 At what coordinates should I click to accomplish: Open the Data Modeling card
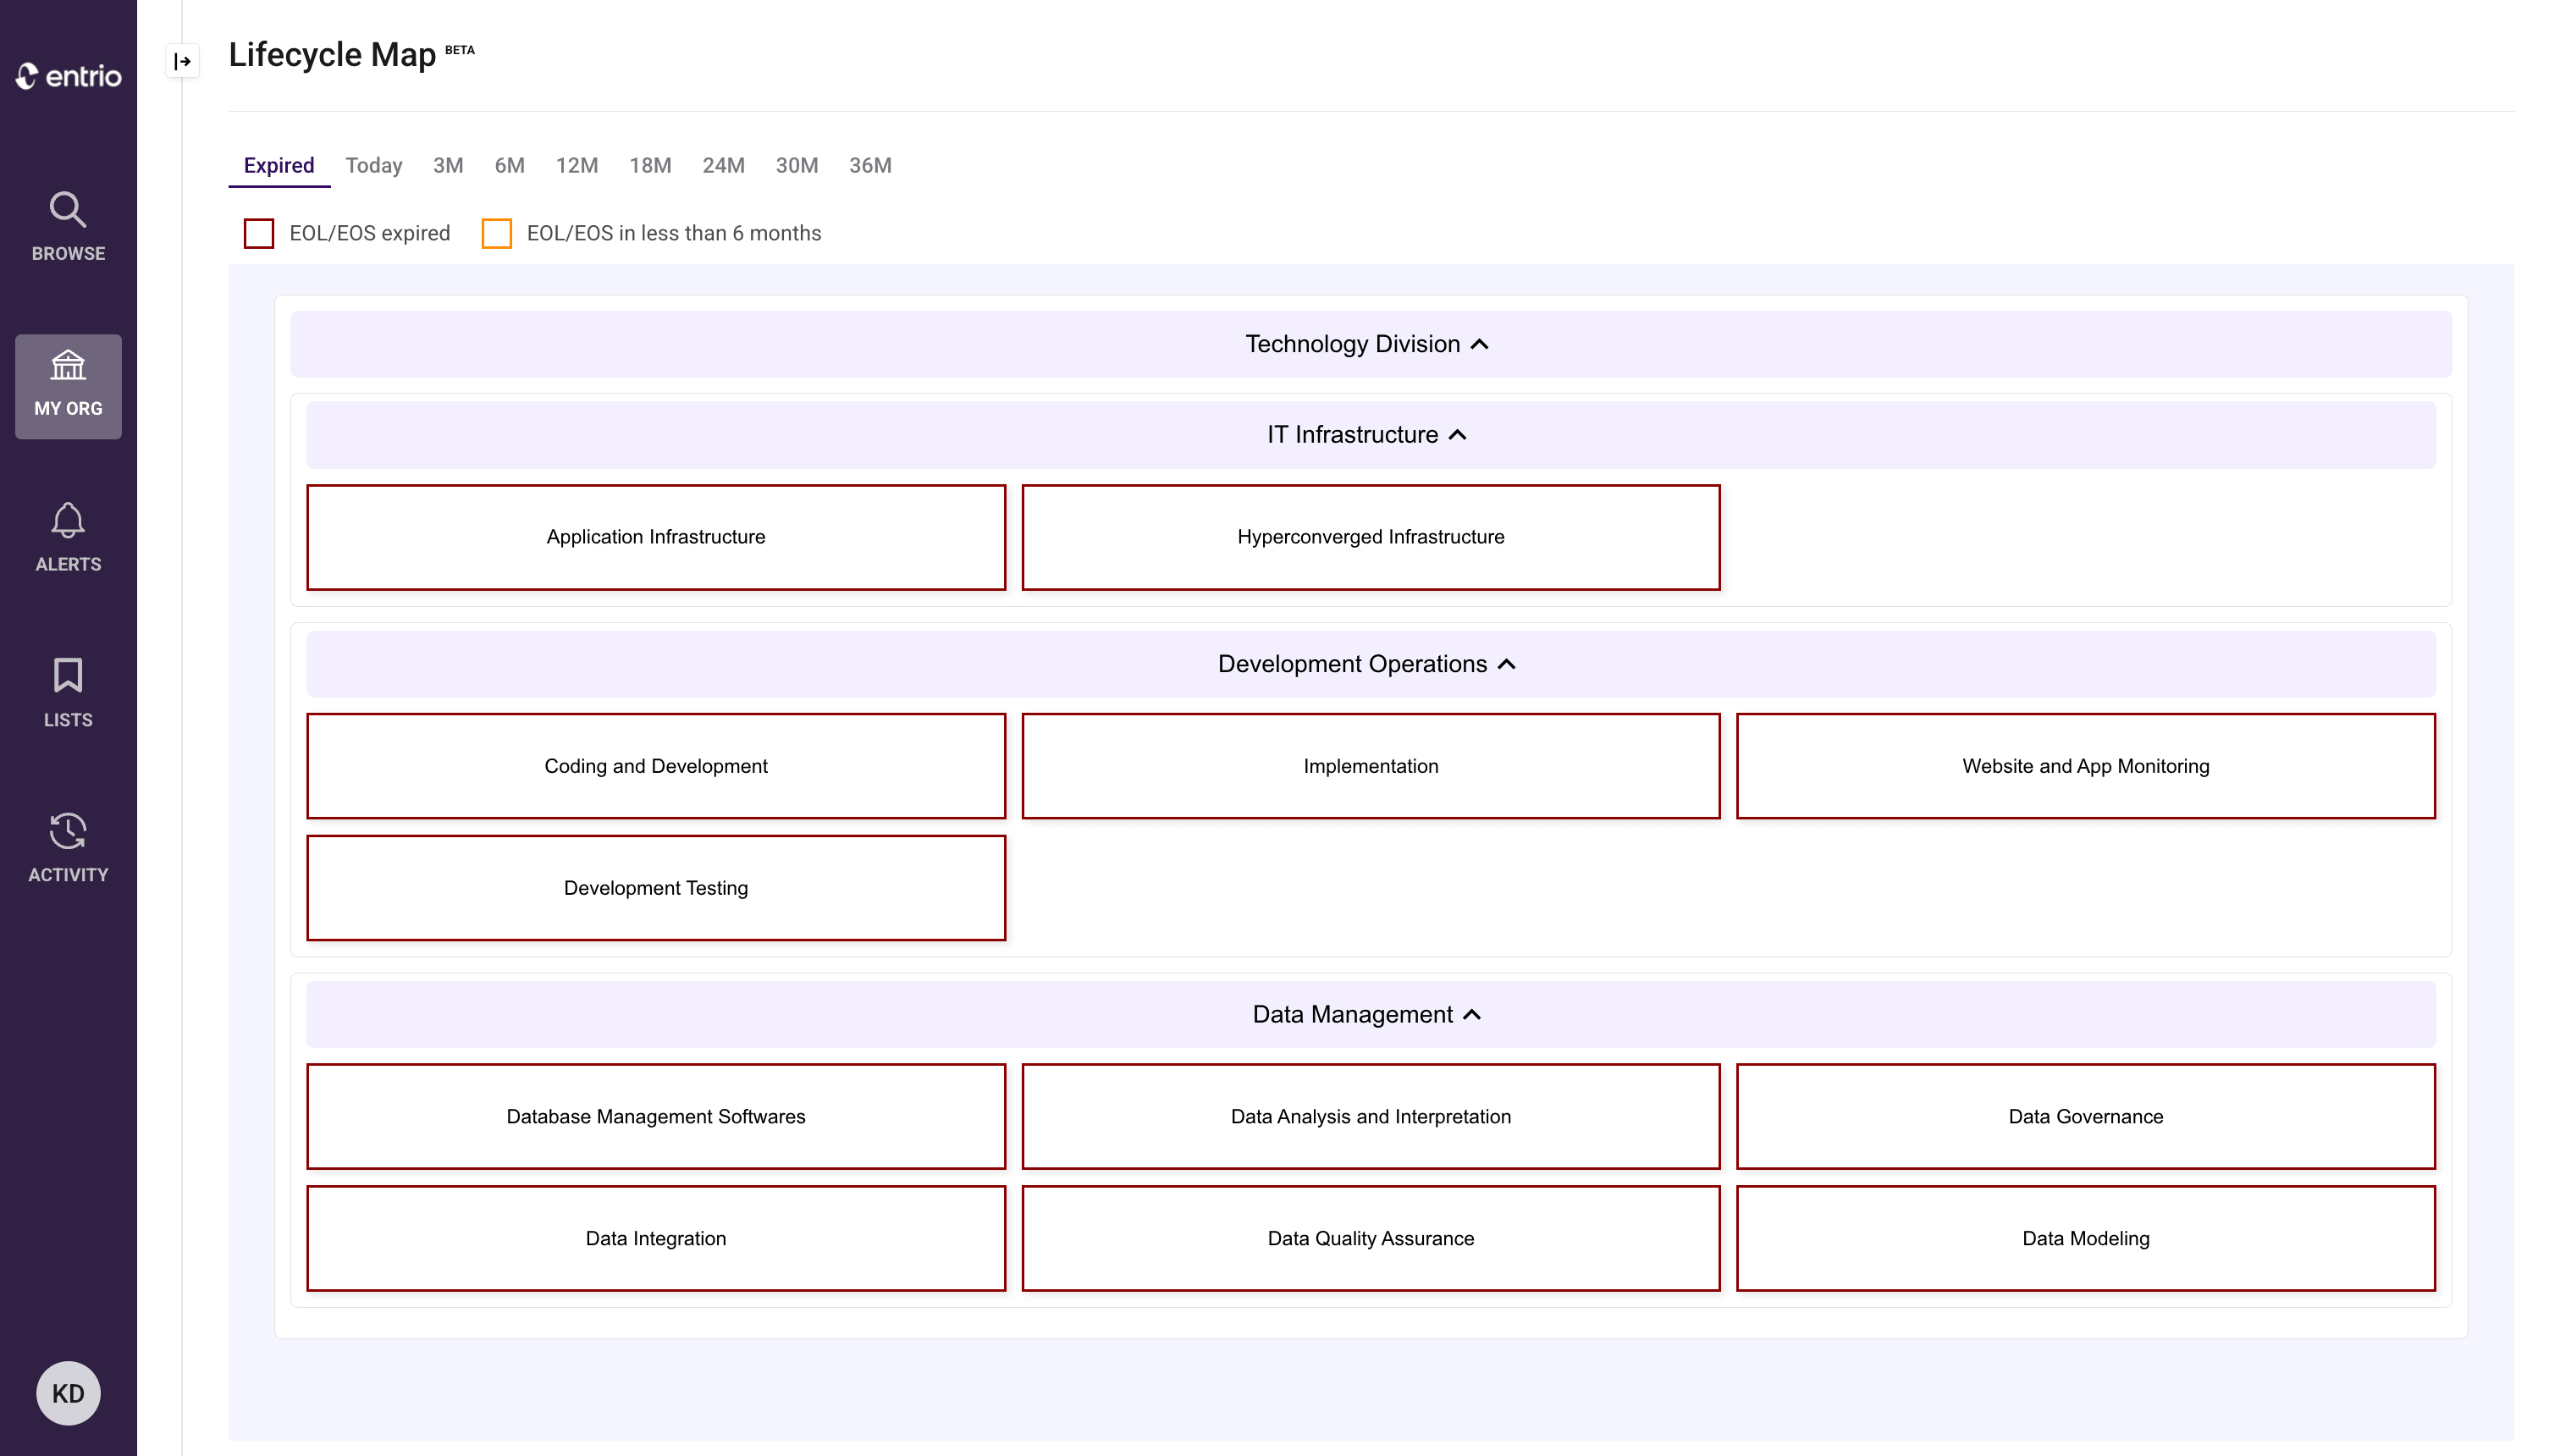(2086, 1238)
